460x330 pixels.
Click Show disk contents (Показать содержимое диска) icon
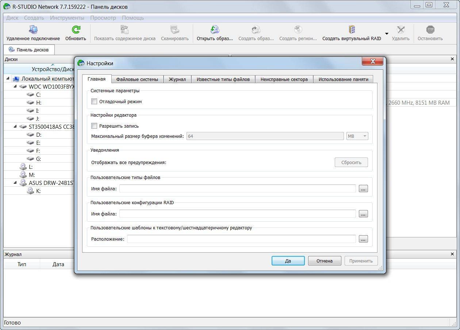pos(124,30)
